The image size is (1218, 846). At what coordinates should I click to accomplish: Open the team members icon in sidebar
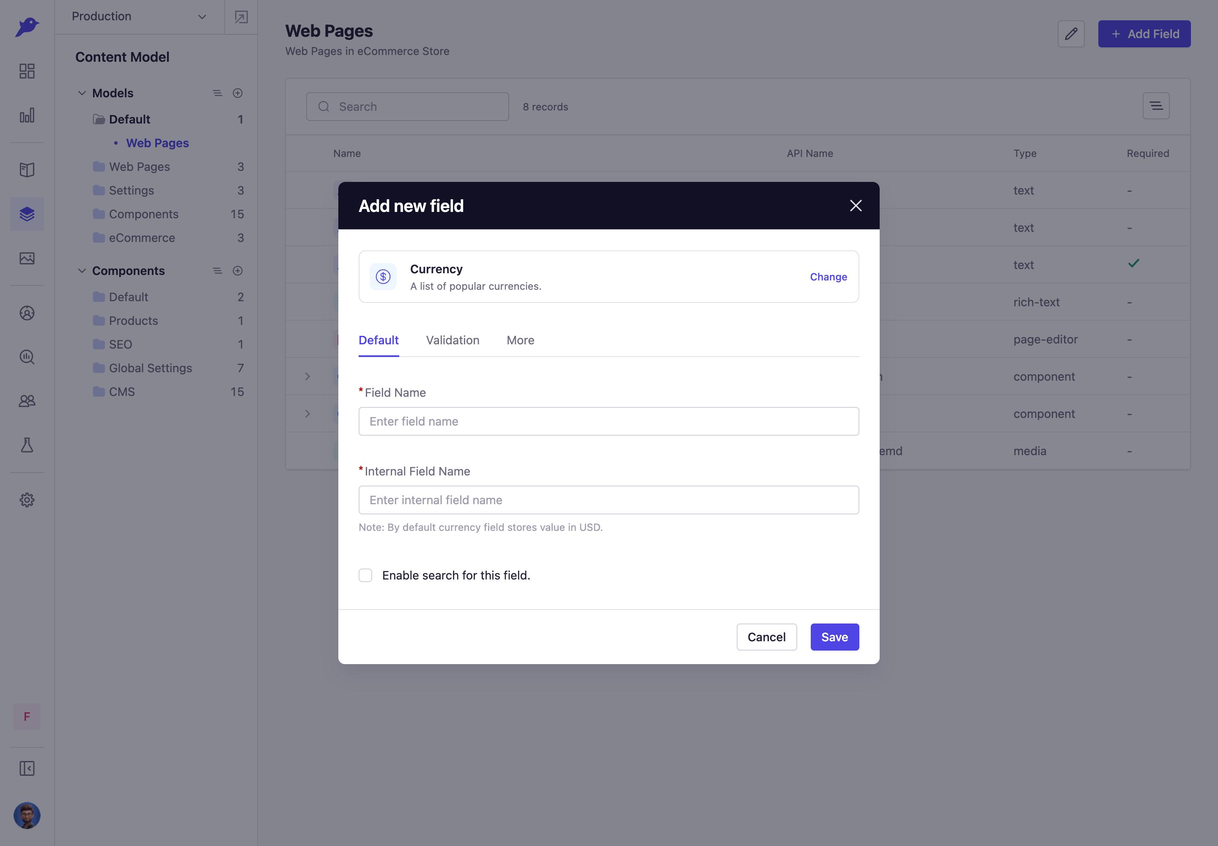pyautogui.click(x=27, y=401)
